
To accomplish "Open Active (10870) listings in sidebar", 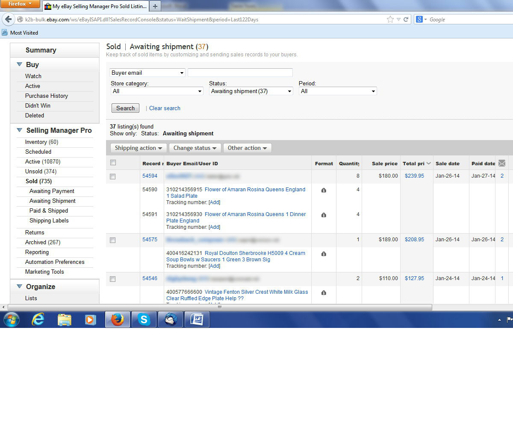I will [43, 161].
